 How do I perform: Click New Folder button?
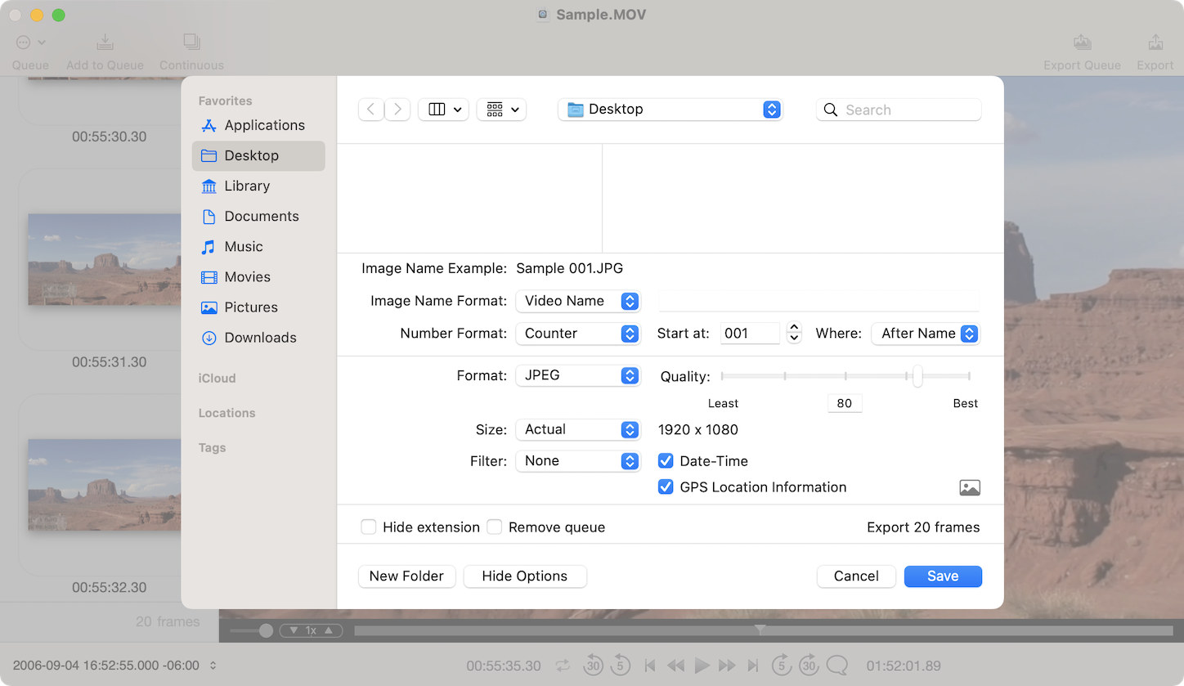[x=406, y=576]
